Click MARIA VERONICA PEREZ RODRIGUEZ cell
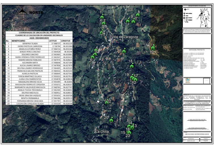Image resolution: width=218 pixels, height=145 pixels. click(x=30, y=57)
